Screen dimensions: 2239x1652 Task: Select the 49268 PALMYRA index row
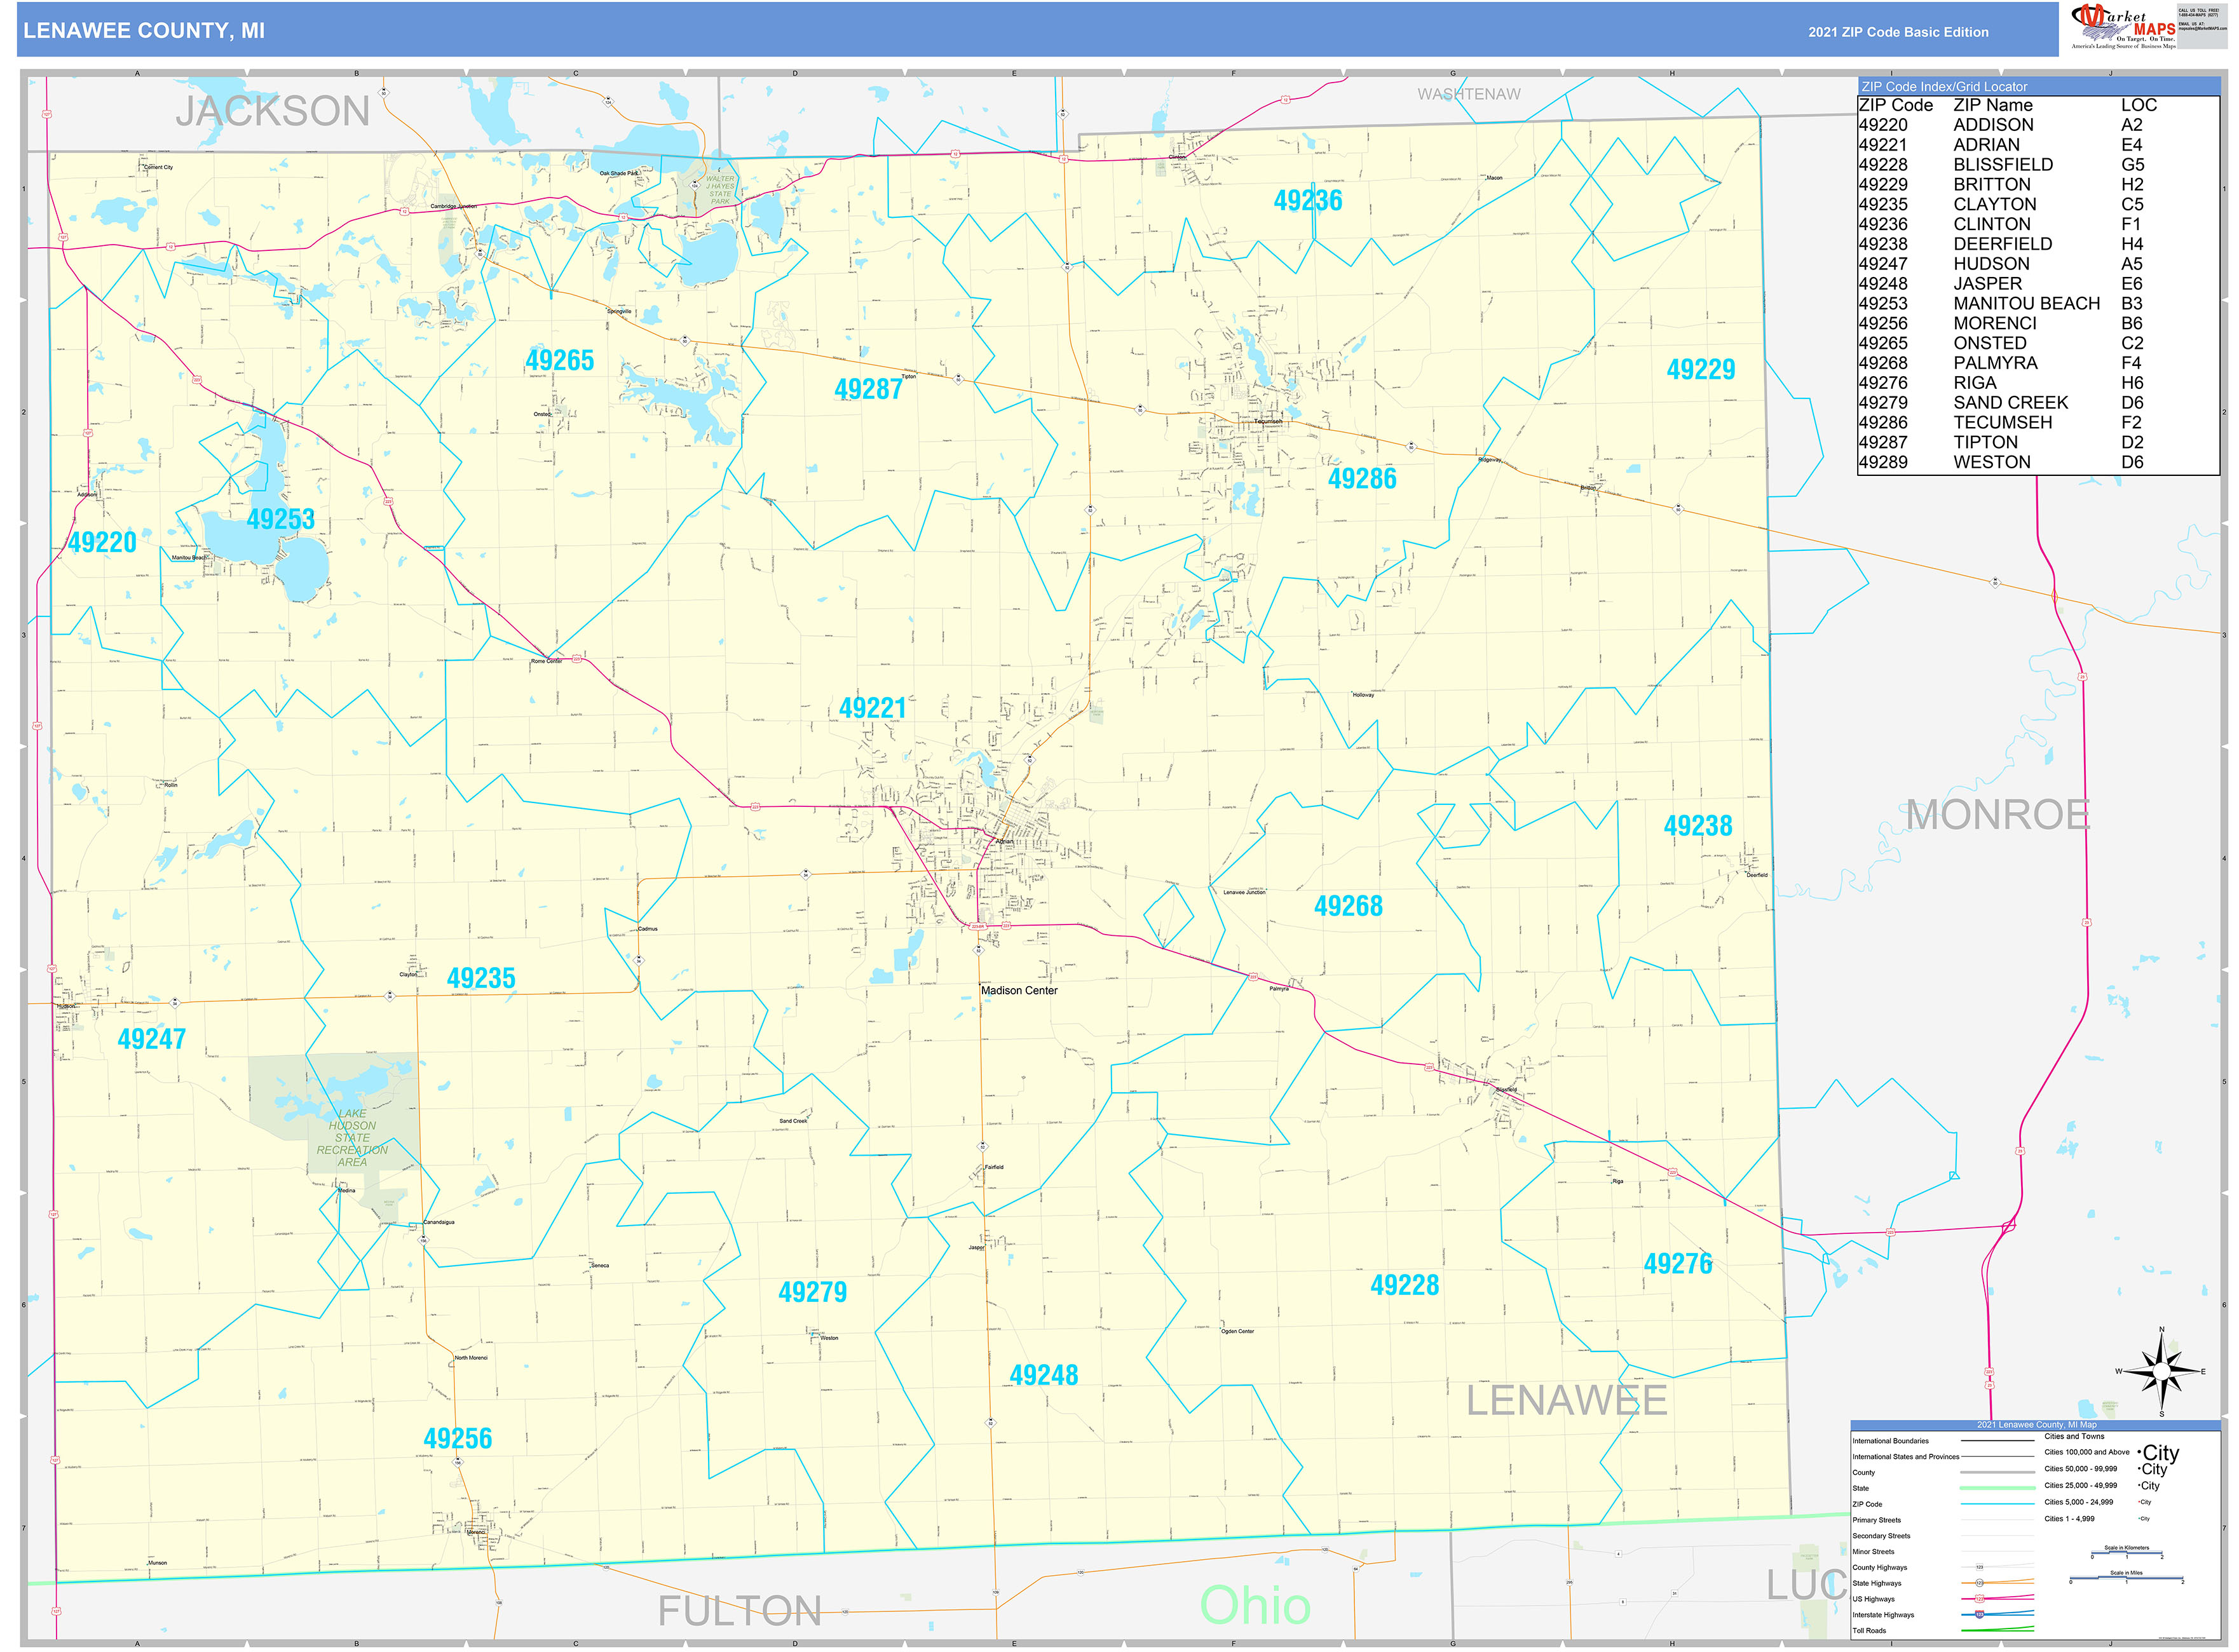tap(2000, 364)
